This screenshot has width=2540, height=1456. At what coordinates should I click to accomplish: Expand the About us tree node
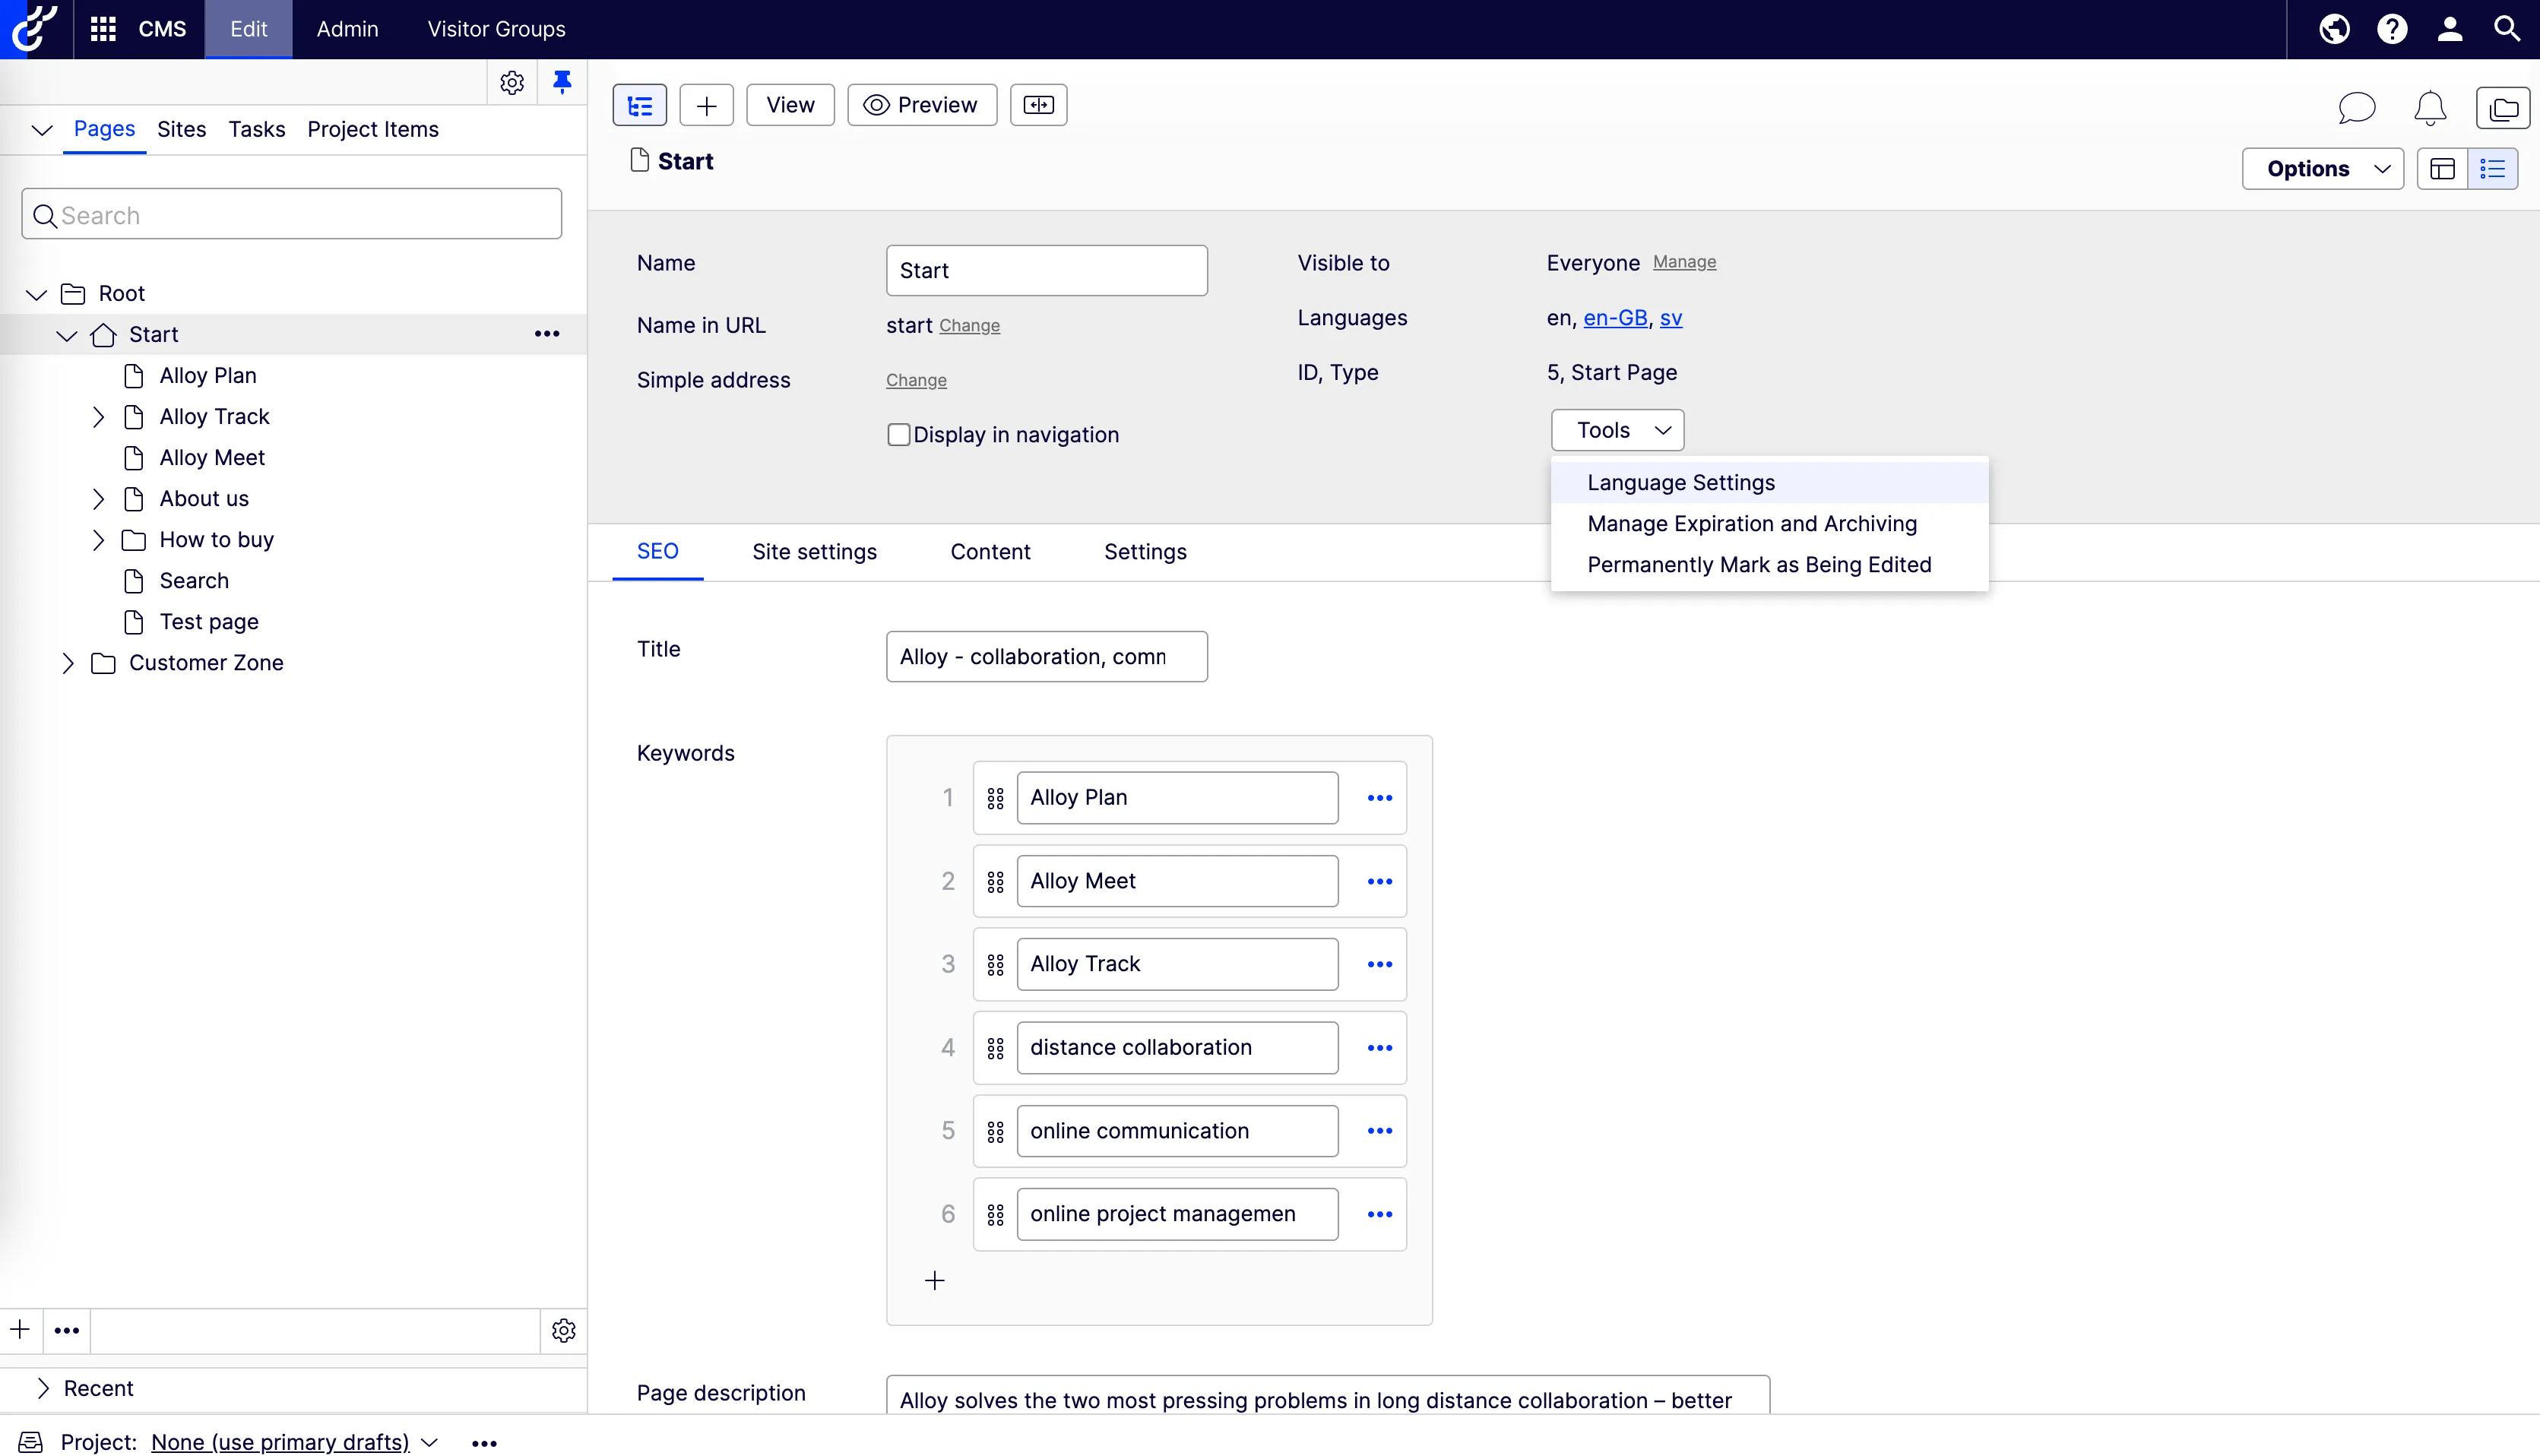click(98, 499)
